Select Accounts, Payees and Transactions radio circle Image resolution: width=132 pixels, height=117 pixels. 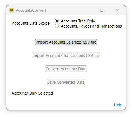pos(57,26)
